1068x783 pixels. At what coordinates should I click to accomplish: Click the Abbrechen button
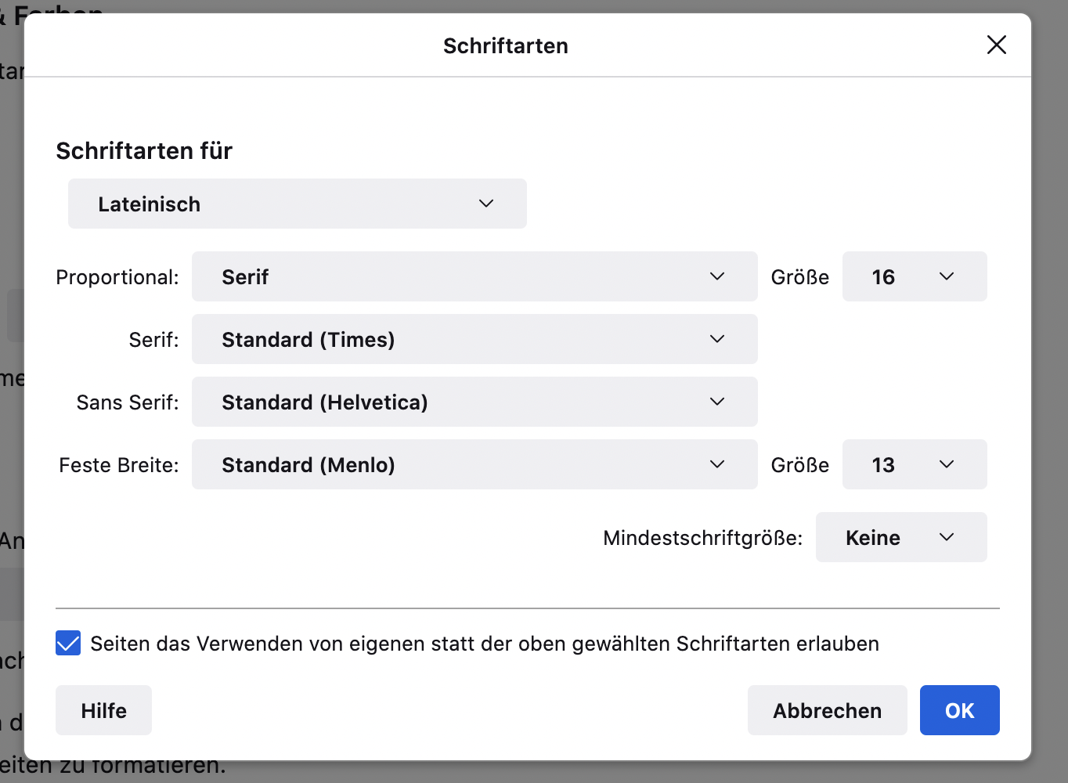(827, 710)
